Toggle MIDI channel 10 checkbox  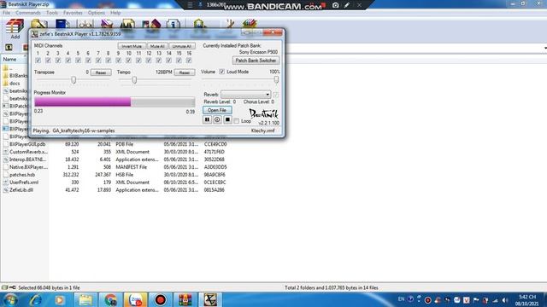coord(128,61)
